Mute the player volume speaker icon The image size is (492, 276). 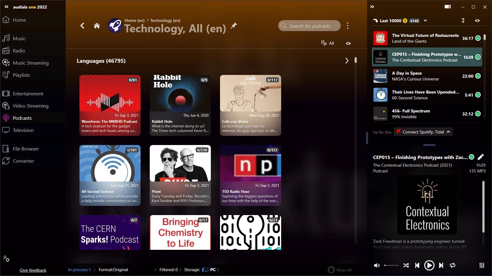click(x=377, y=265)
